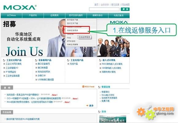The height and width of the screenshot is (123, 178).
Task: Click the bullet icon beside 工业无线产品 heading
Action: click(68, 60)
